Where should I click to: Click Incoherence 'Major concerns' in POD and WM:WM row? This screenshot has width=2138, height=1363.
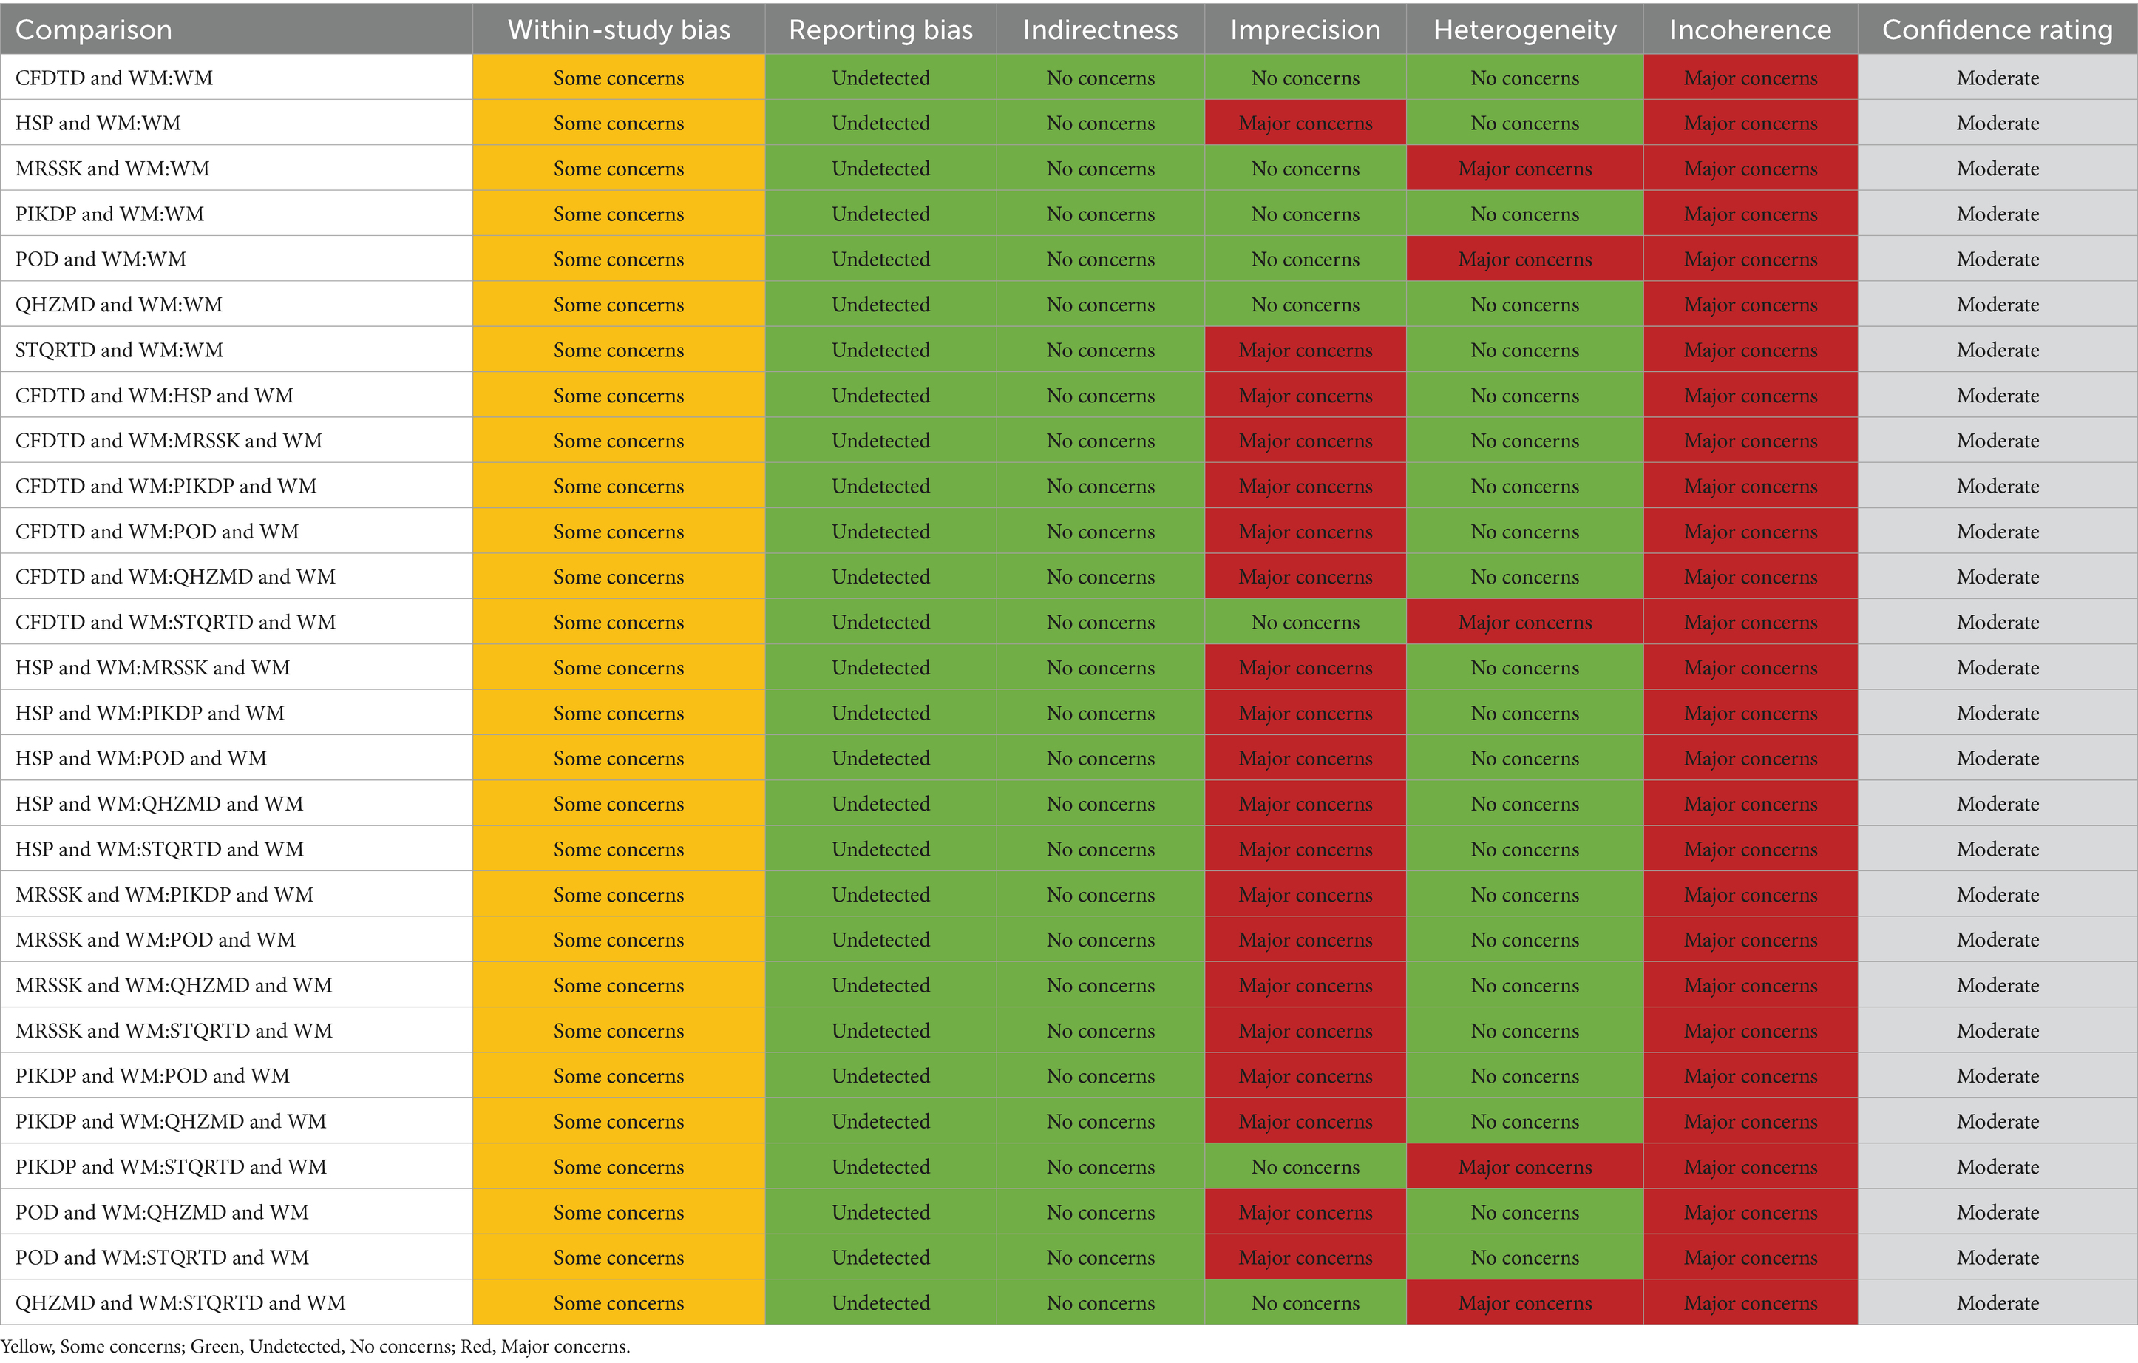pos(1750,260)
